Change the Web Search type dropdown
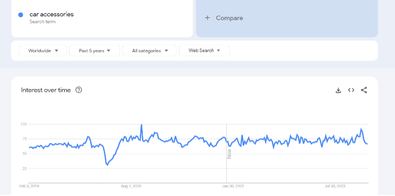Viewport: 395px width, 196px height. point(204,51)
